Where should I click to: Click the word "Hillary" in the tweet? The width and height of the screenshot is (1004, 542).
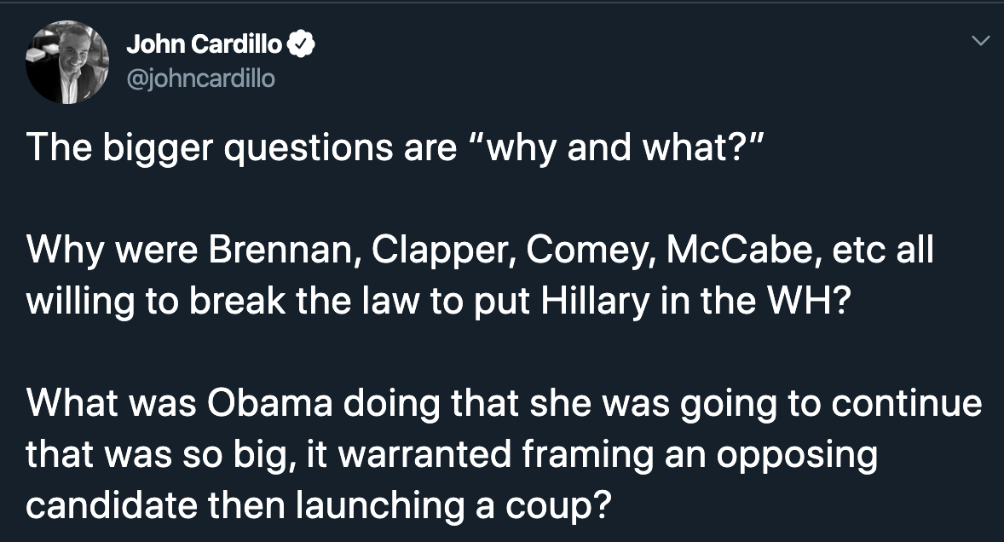(596, 302)
